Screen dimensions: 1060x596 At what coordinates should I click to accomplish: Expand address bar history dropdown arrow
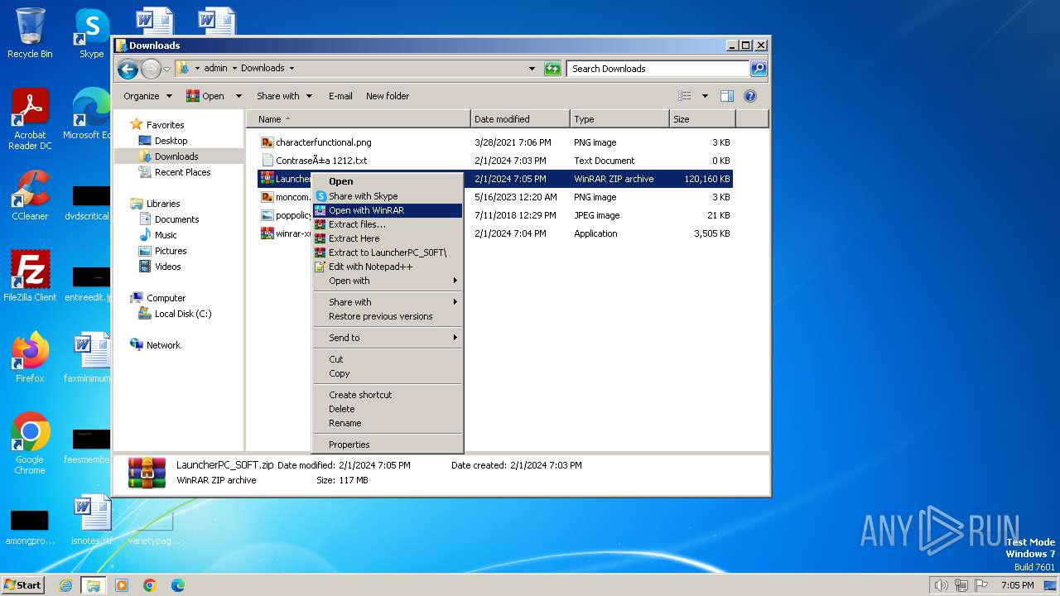[532, 69]
